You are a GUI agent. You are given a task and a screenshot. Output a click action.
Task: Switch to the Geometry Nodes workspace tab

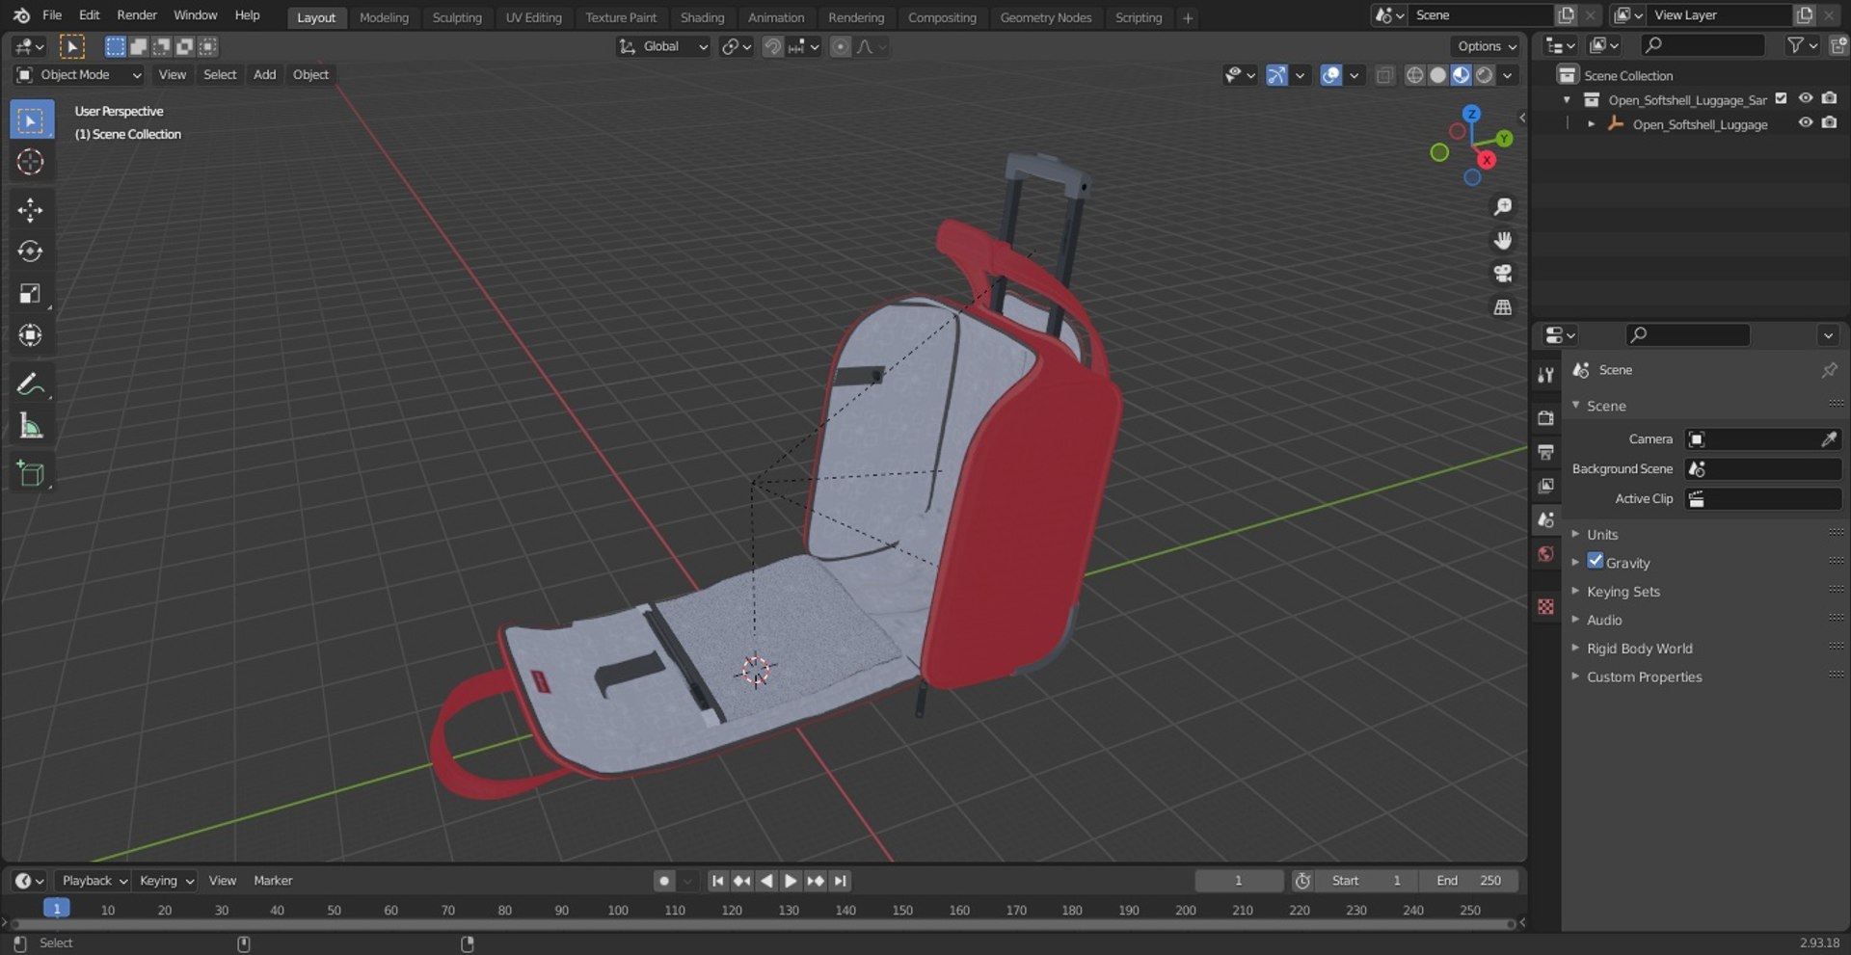click(1045, 17)
